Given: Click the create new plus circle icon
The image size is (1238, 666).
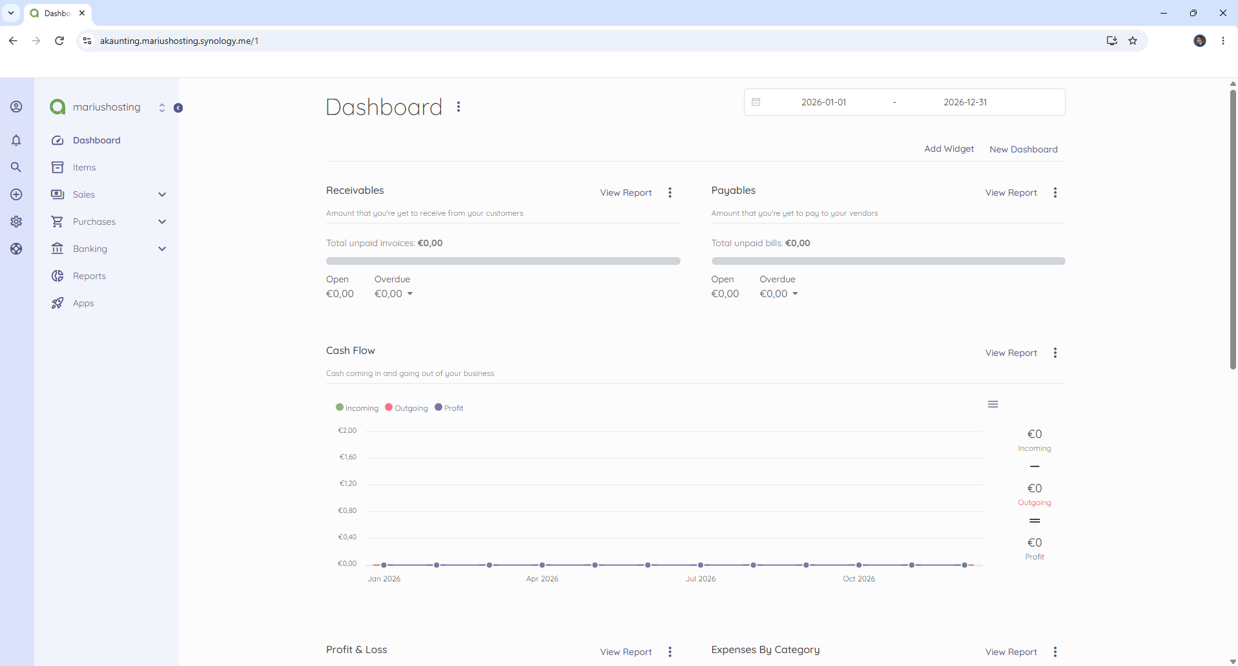Looking at the screenshot, I should pyautogui.click(x=16, y=194).
